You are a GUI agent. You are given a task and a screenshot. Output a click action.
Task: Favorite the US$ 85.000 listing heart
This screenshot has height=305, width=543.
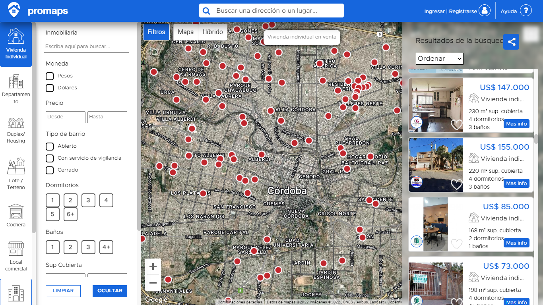coord(457,244)
